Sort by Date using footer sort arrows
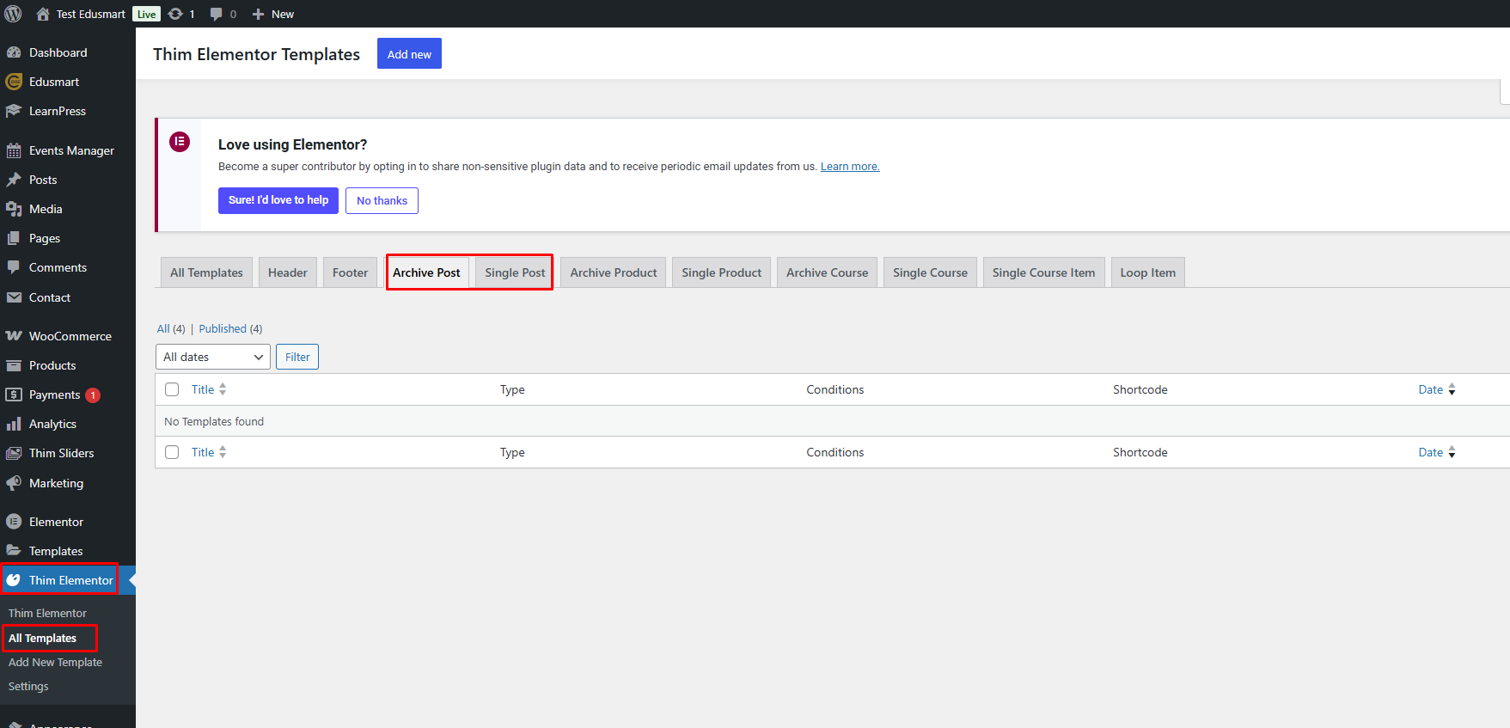Screen dimensions: 1510x728 (1452, 452)
